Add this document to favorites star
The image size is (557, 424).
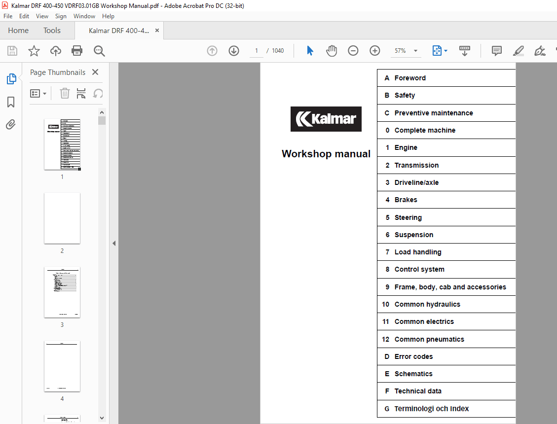coord(34,51)
